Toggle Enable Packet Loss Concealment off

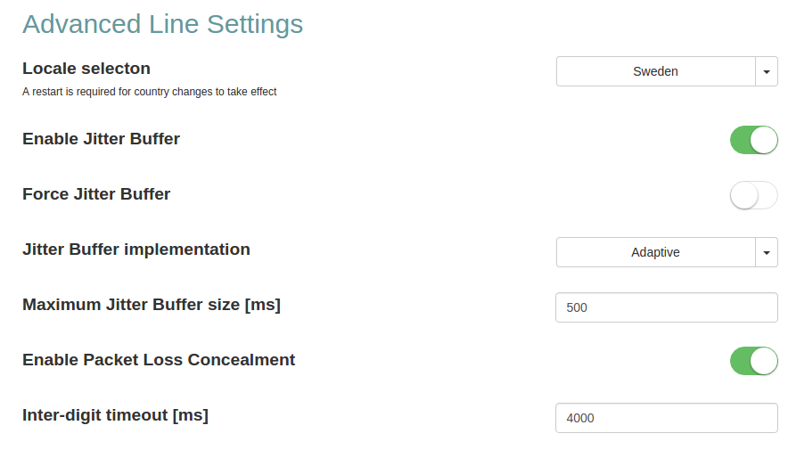[753, 361]
